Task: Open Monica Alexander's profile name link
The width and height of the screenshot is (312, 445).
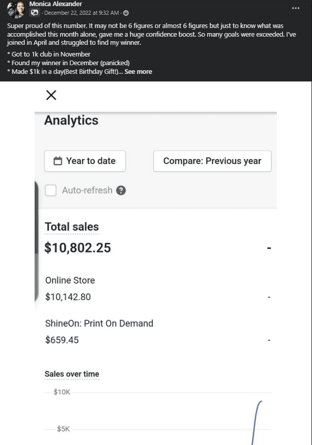Action: [x=55, y=4]
